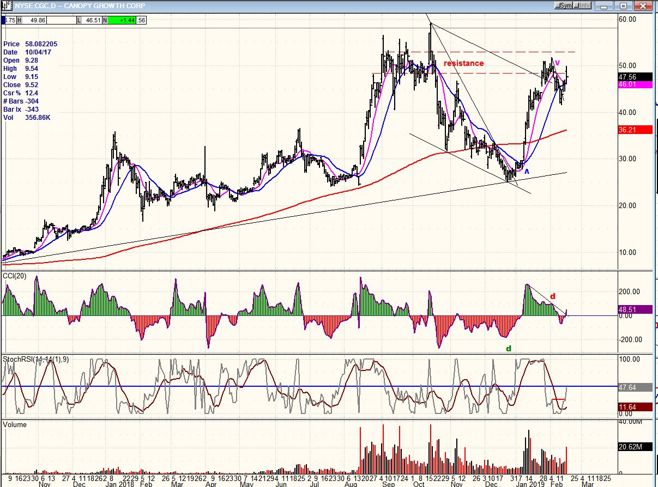The image size is (658, 487).
Task: Click the 20.62M volume value tag
Action: click(x=636, y=447)
